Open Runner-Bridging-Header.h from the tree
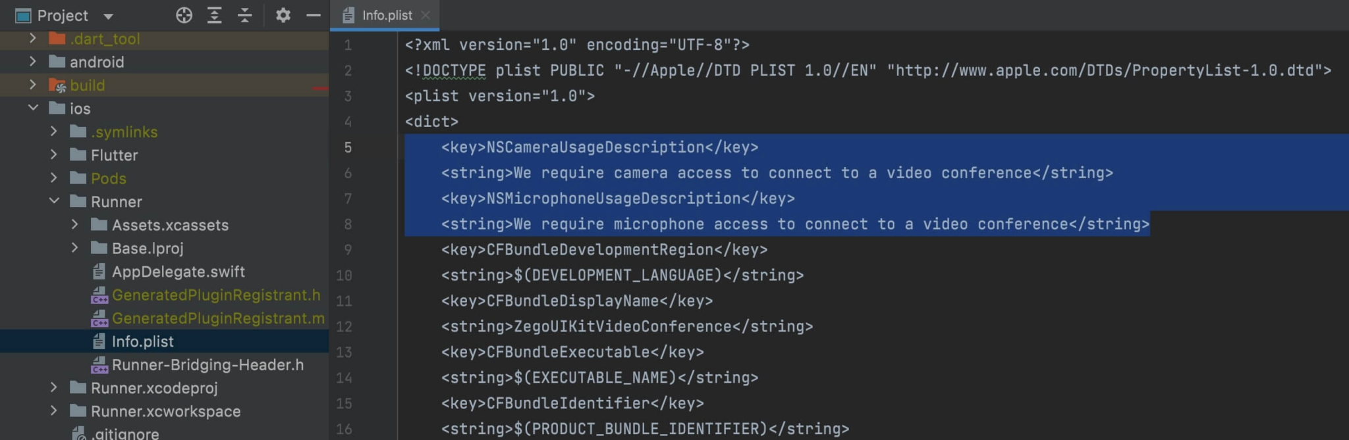This screenshot has height=440, width=1349. pos(206,364)
